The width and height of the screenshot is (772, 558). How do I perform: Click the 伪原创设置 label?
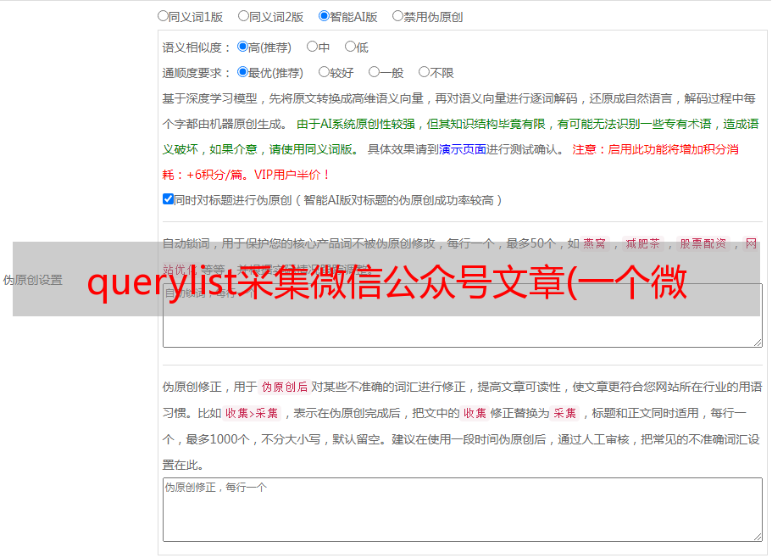32,280
